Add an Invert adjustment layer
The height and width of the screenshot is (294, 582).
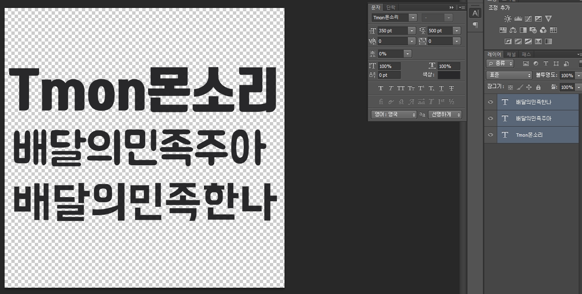coord(508,42)
